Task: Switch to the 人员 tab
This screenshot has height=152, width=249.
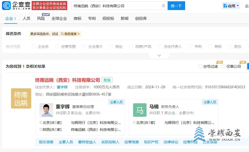Action: (26, 19)
